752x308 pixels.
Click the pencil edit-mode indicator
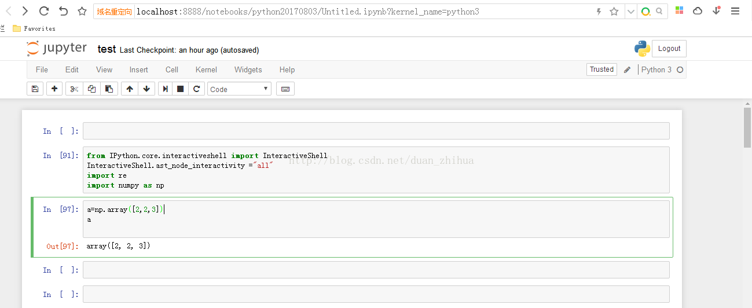pos(627,69)
